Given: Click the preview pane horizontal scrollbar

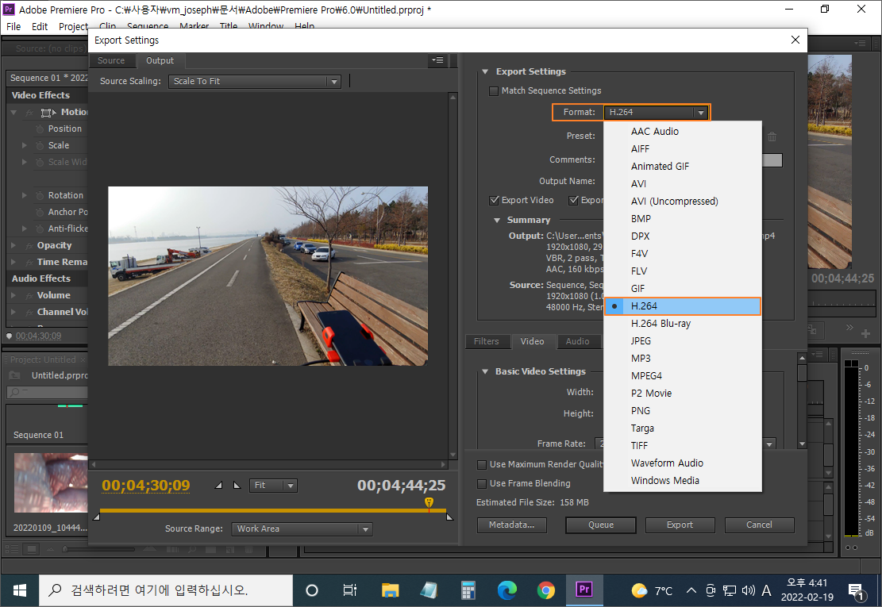Looking at the screenshot, I should click(x=269, y=465).
